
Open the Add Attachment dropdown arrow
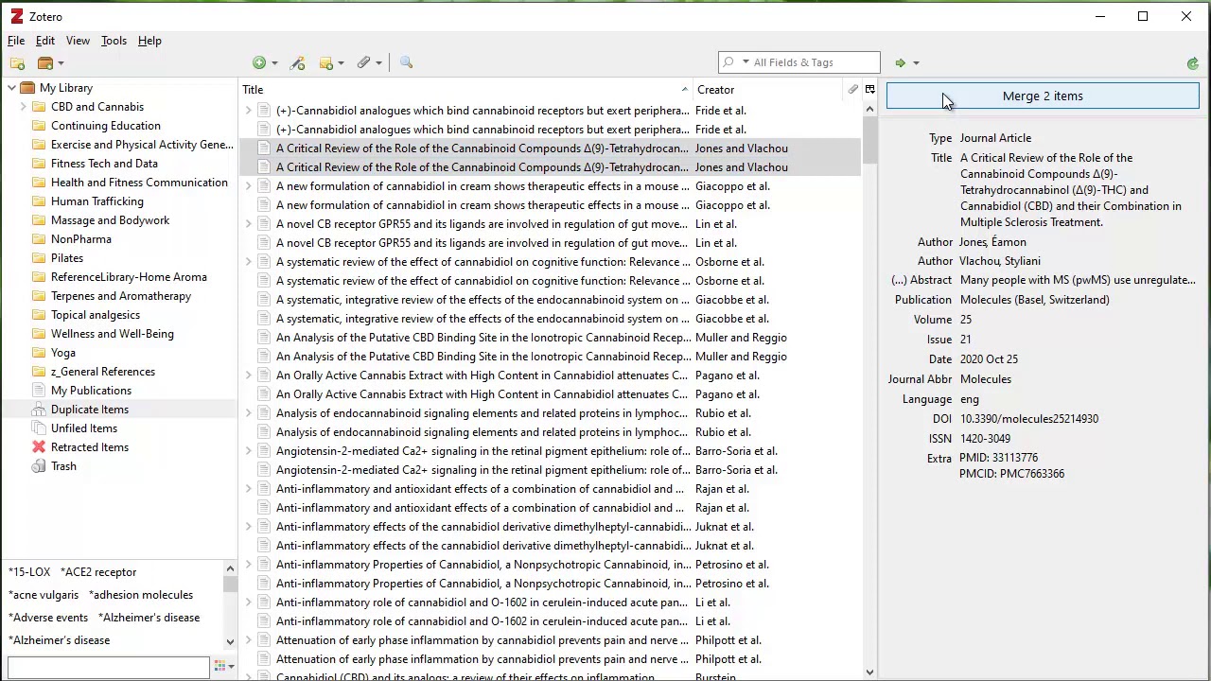[378, 63]
